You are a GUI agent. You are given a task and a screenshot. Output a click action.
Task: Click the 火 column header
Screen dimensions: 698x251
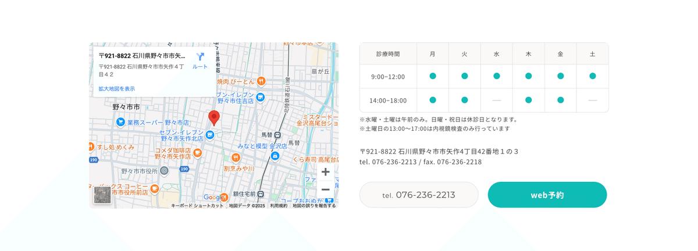tap(465, 53)
